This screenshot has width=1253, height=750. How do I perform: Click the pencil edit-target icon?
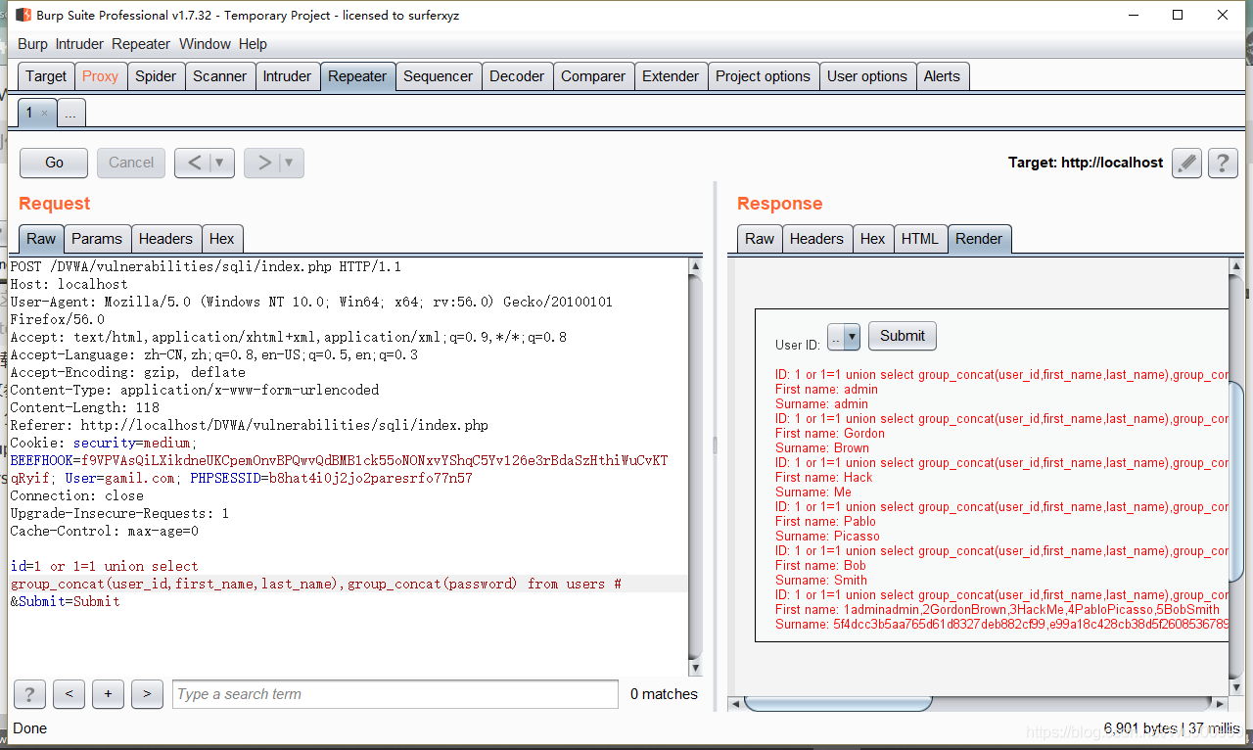point(1186,163)
